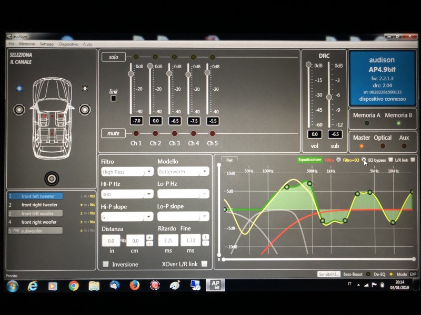Click the Sensibilità button
This screenshot has width=421, height=315.
point(329,274)
